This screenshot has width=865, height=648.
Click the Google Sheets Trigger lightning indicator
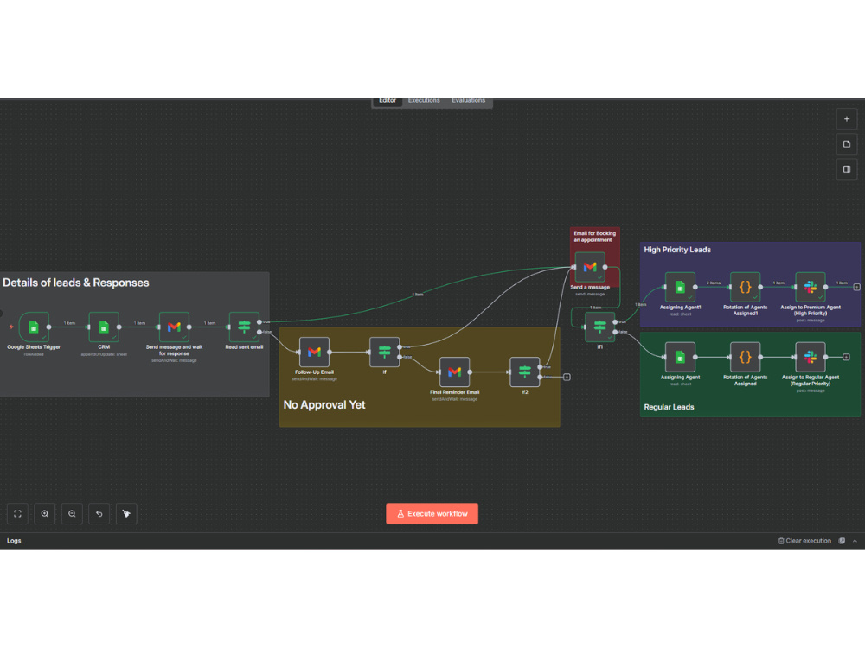(x=11, y=327)
